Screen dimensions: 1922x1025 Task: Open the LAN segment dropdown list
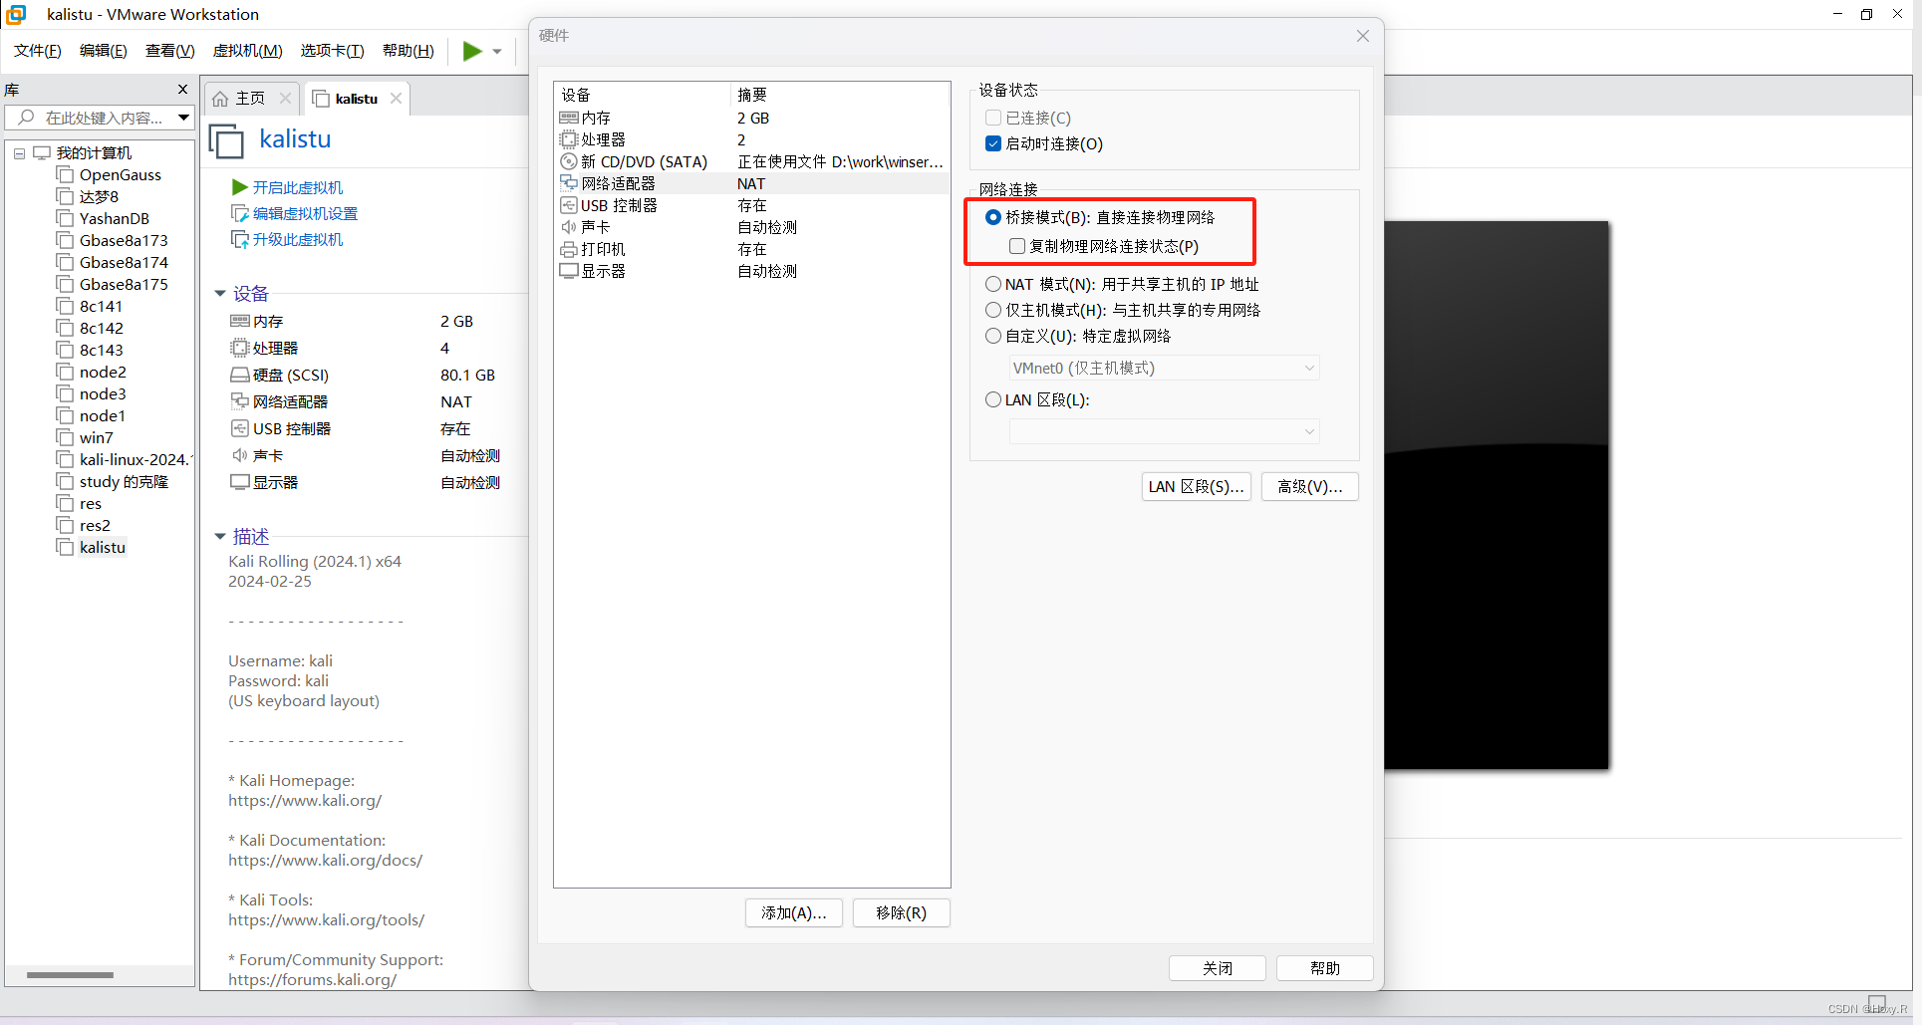1164,431
